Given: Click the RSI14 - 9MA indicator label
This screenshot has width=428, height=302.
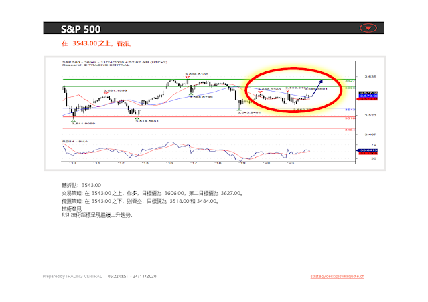Looking at the screenshot, I should coord(75,142).
